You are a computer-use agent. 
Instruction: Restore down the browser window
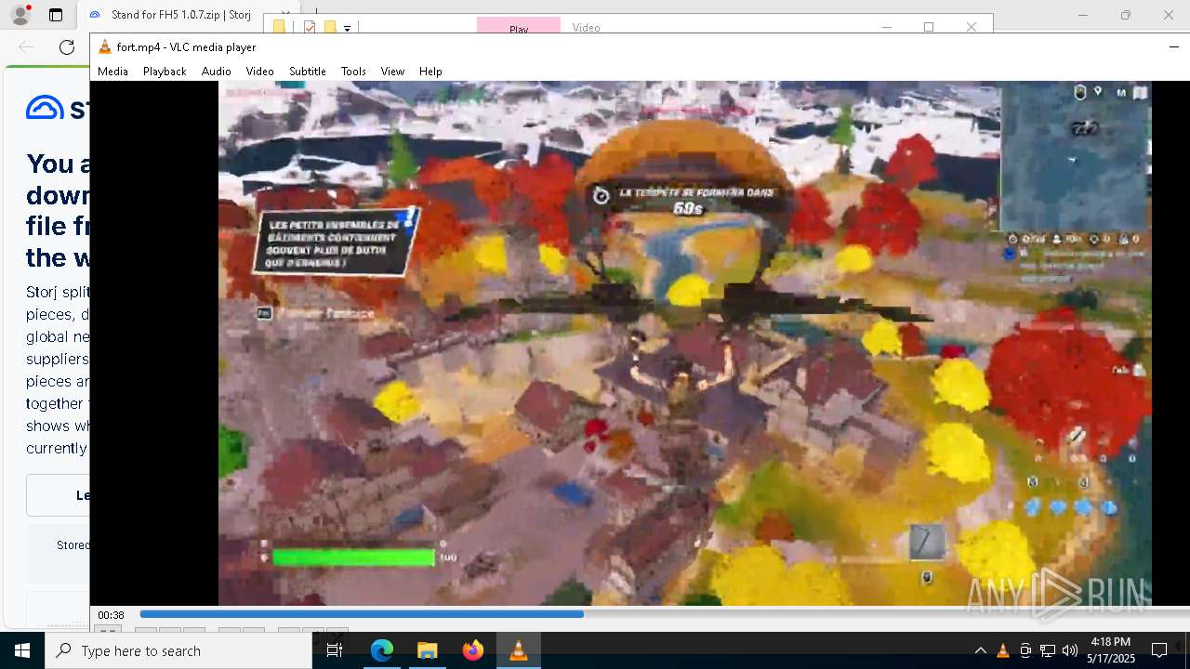pos(1125,15)
